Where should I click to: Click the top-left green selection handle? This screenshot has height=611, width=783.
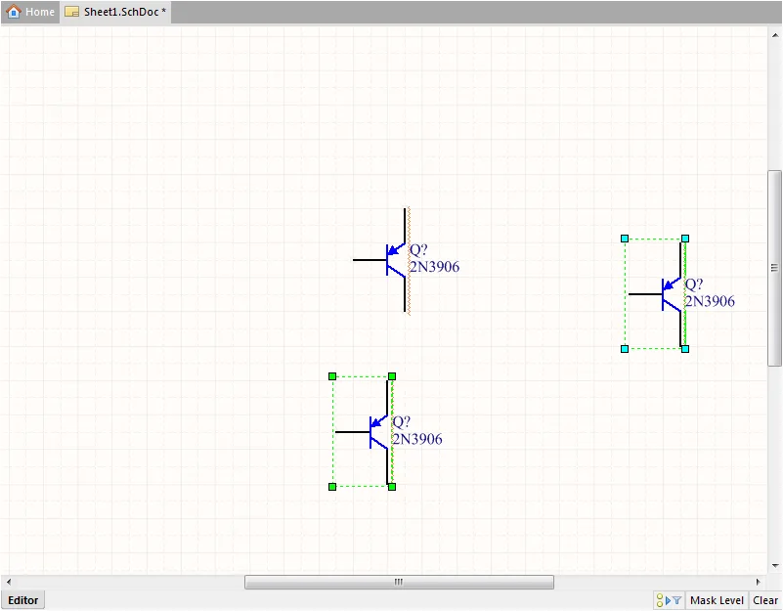pyautogui.click(x=332, y=376)
